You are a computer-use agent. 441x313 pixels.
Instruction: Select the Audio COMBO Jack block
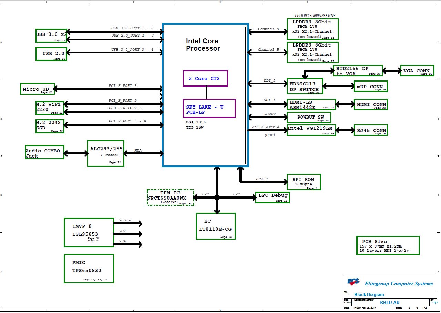pyautogui.click(x=44, y=152)
